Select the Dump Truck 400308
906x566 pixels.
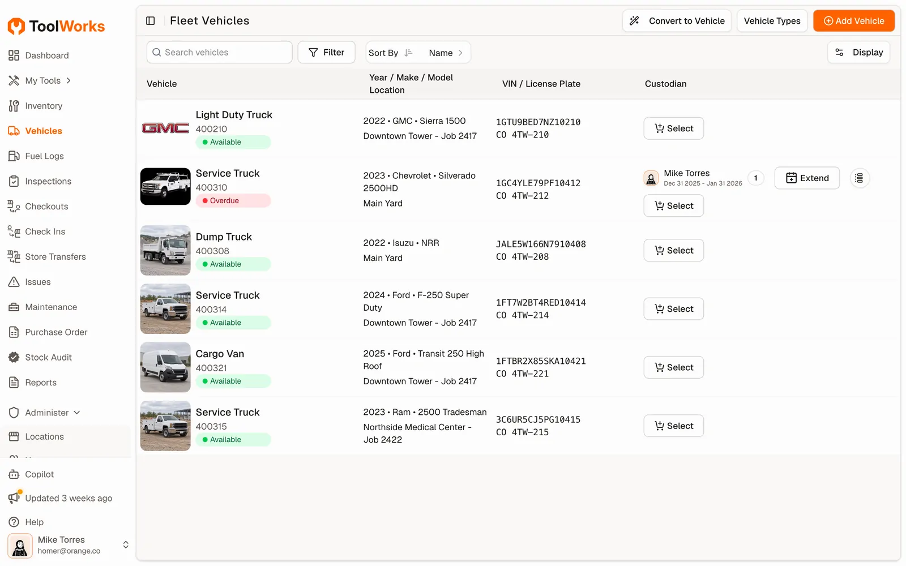[674, 250]
